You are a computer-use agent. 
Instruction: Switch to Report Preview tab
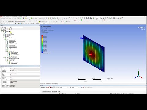click(55, 84)
